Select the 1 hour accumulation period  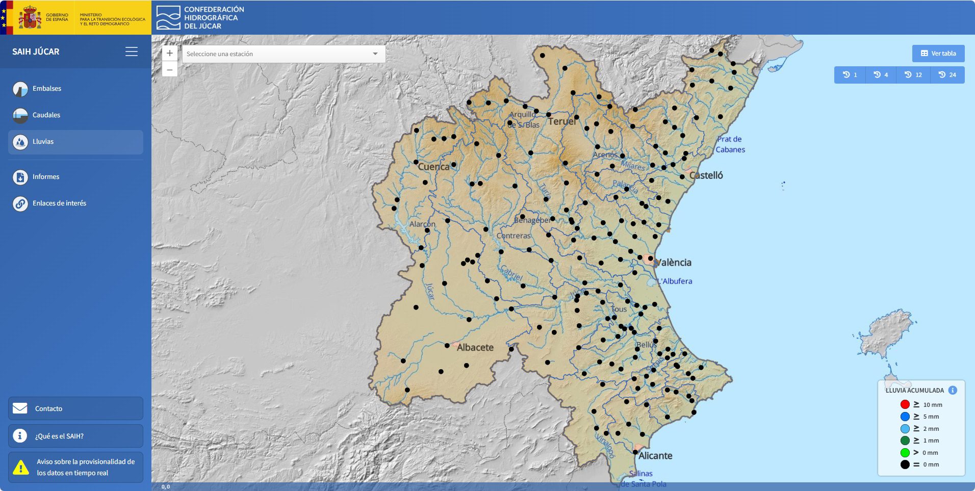[850, 75]
